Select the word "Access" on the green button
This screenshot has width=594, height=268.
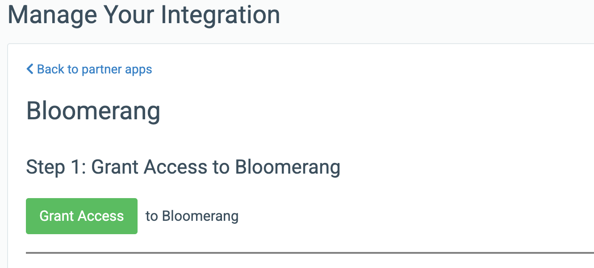(x=101, y=216)
